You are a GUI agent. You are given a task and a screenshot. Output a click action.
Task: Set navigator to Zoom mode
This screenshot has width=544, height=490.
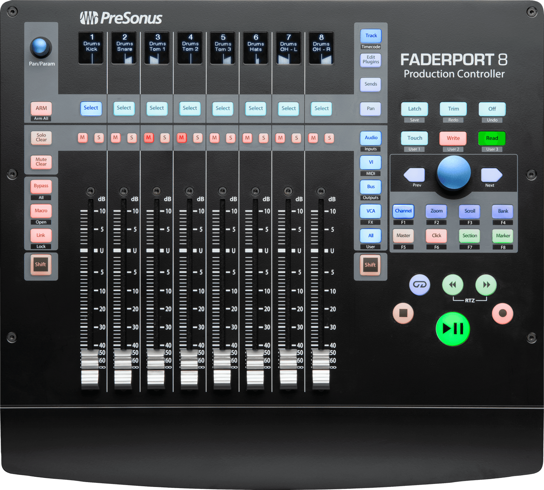(x=437, y=211)
